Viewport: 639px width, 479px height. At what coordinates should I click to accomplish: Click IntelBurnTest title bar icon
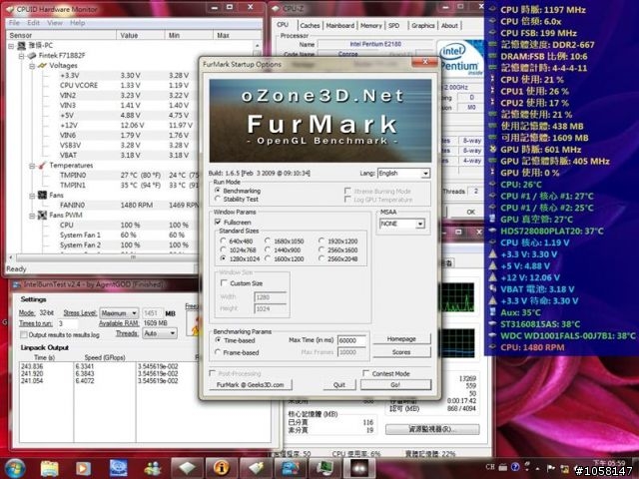17,284
